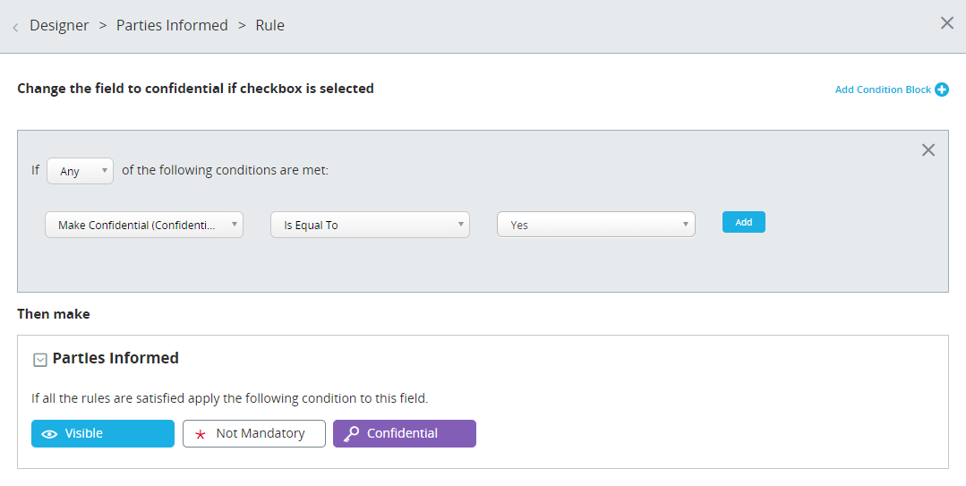Click the key icon on Confidential
Viewport: 966px width, 486px height.
coord(351,434)
